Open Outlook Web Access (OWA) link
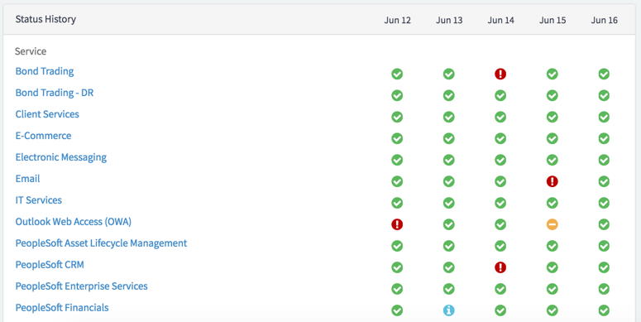Screen dimensions: 641x322 73,222
